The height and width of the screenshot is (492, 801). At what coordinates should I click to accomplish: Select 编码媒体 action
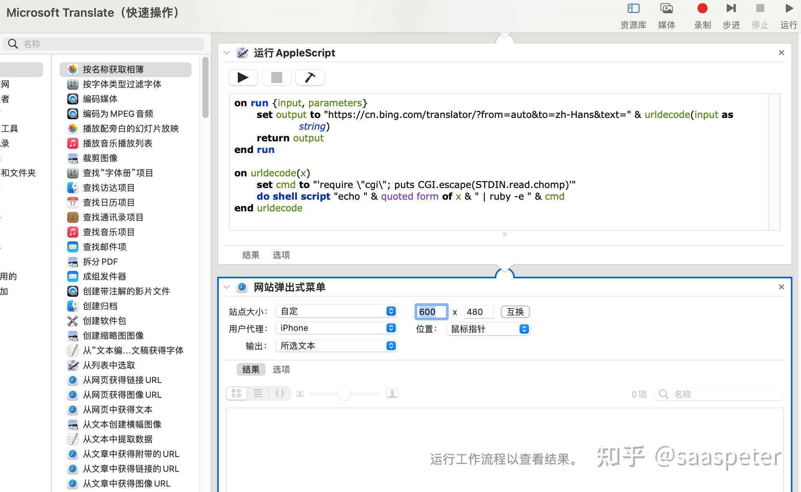125,99
